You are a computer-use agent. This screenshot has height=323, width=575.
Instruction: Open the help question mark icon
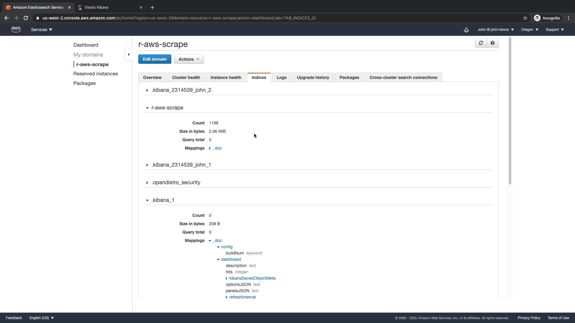click(x=493, y=43)
